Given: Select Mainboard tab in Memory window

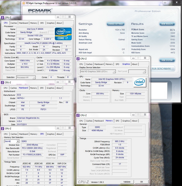Looking at the screenshot, I should pyautogui.click(x=99, y=121).
